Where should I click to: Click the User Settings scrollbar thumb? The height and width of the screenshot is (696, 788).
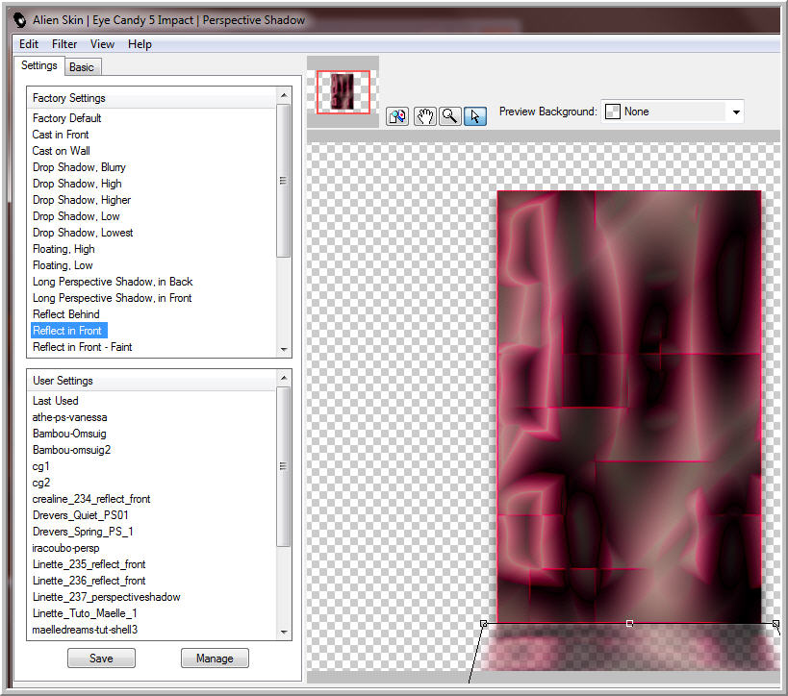(284, 466)
